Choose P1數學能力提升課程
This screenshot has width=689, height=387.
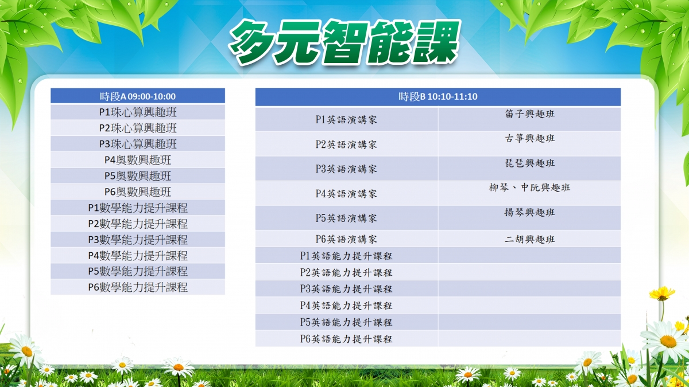pos(138,208)
